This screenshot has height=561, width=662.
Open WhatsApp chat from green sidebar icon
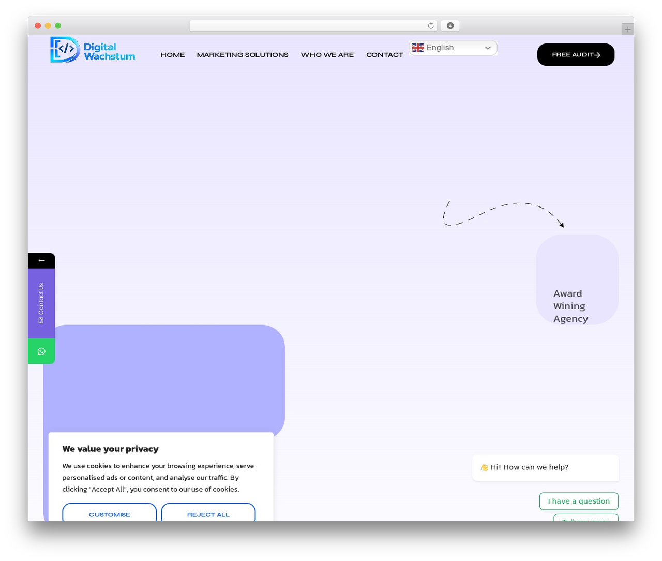[x=41, y=351]
